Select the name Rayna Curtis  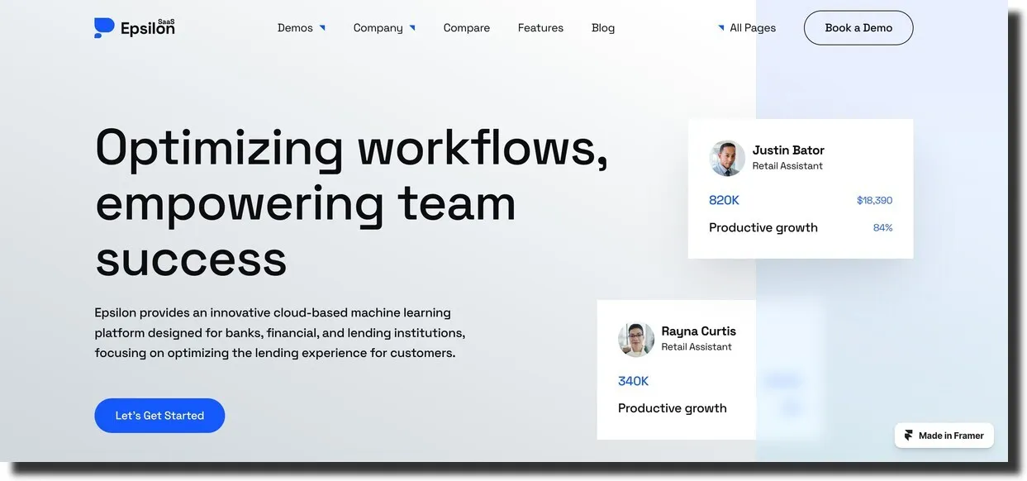(698, 331)
